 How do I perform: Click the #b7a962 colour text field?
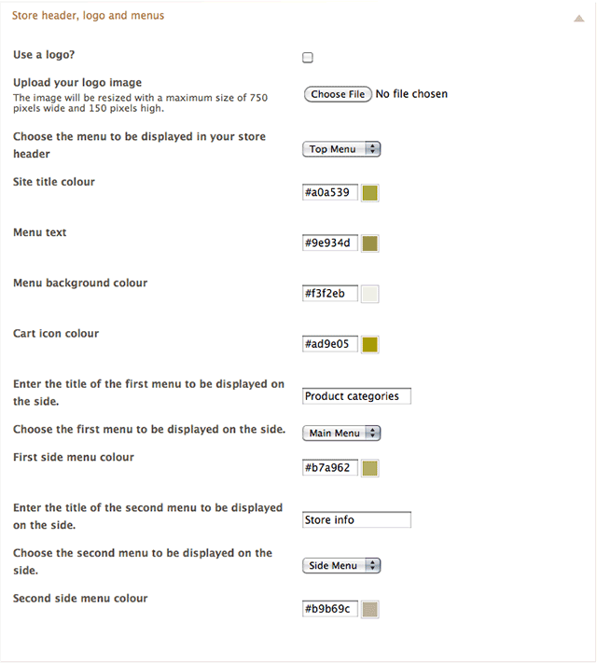pos(330,468)
